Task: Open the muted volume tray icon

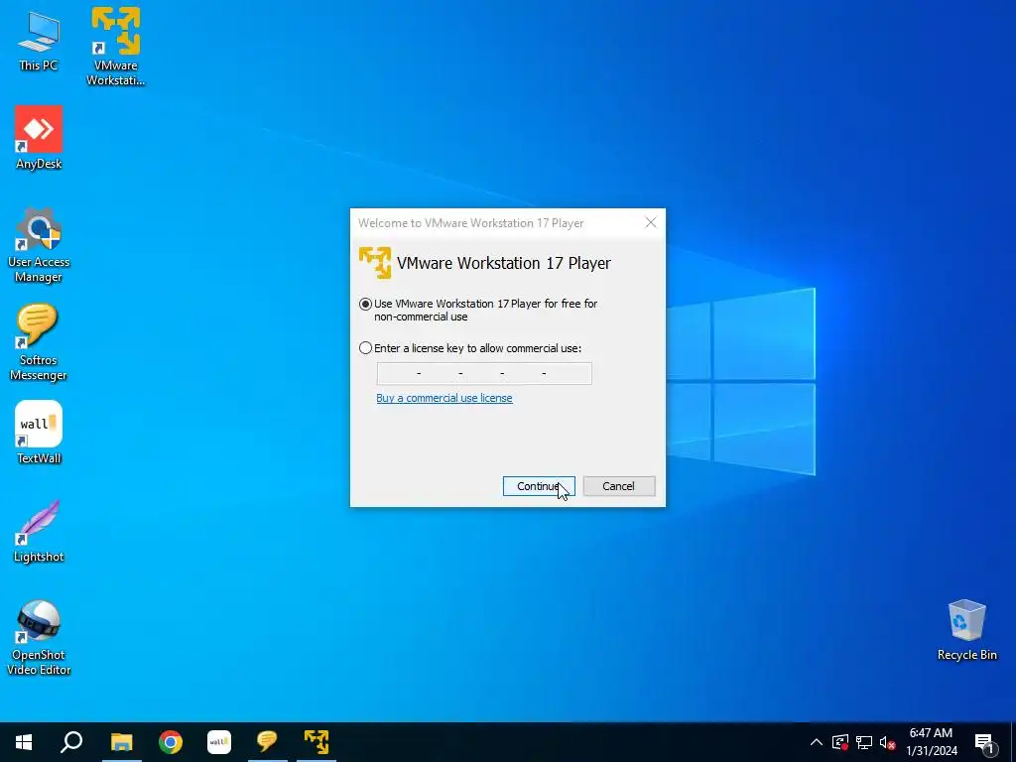Action: [x=887, y=742]
